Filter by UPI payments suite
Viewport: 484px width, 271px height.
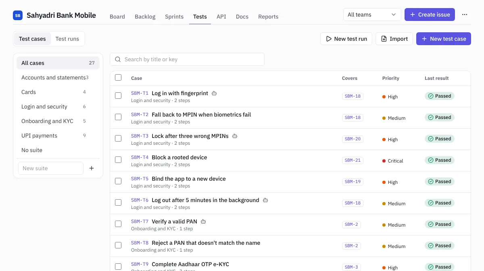[x=58, y=135]
